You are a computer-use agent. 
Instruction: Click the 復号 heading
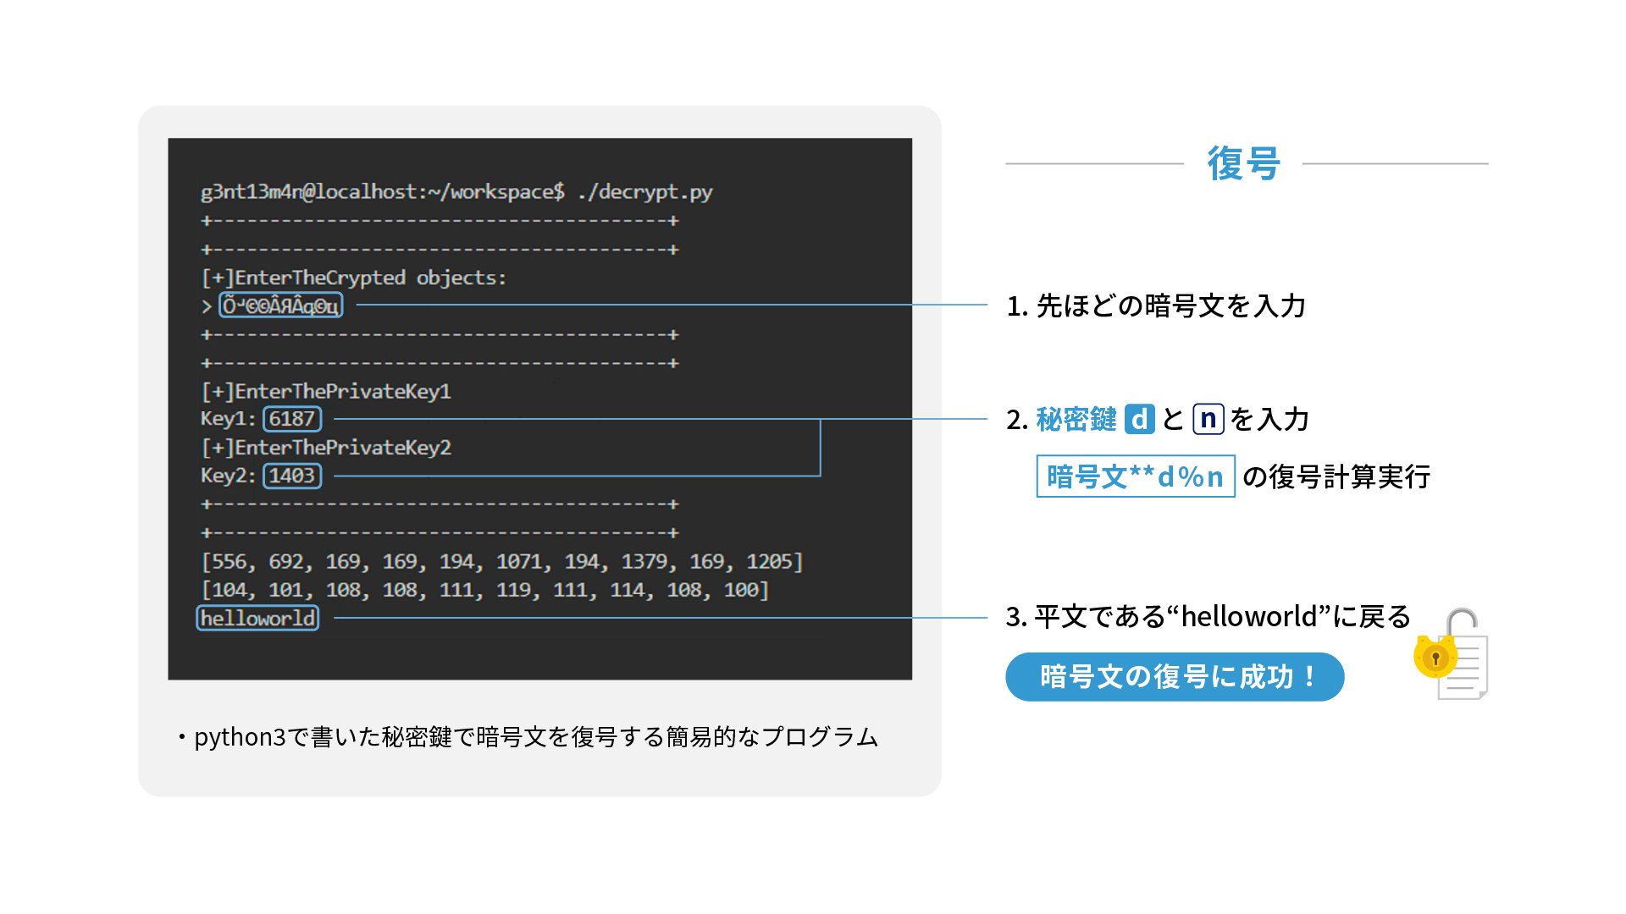coord(1243,163)
